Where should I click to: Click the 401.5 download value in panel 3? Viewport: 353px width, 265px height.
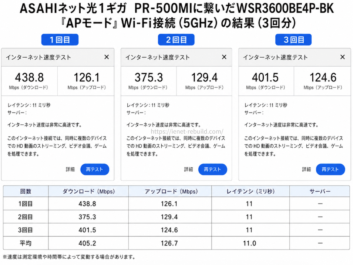(x=265, y=77)
